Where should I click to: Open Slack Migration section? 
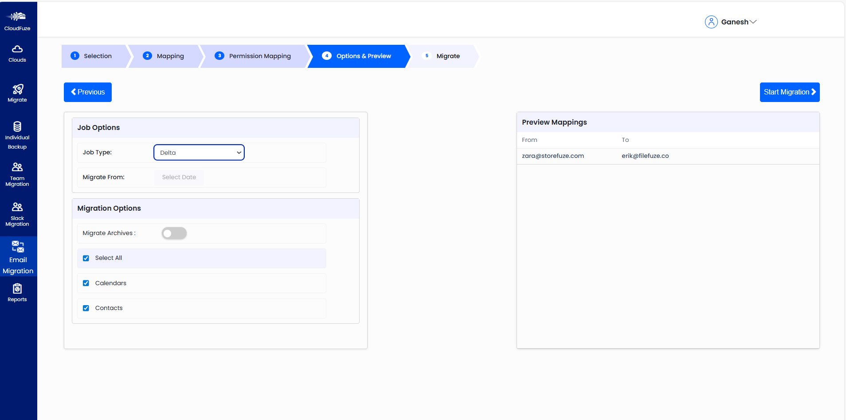tap(17, 213)
